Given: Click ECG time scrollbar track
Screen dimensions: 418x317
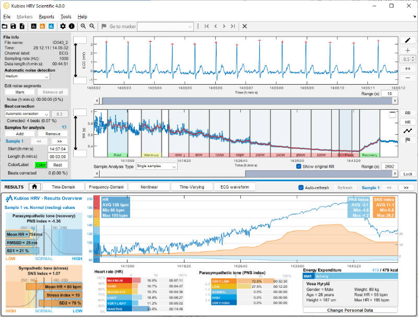Looking at the screenshot, I should click(x=247, y=100).
